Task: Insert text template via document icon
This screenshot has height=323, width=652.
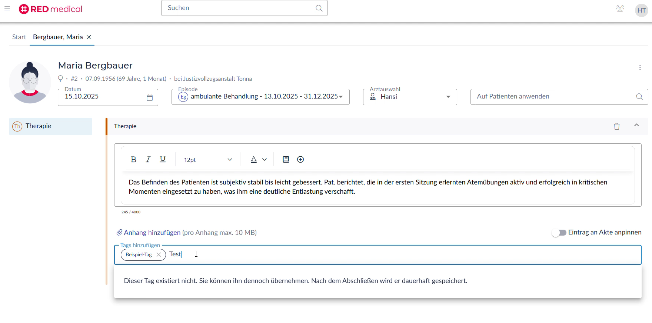Action: point(286,160)
